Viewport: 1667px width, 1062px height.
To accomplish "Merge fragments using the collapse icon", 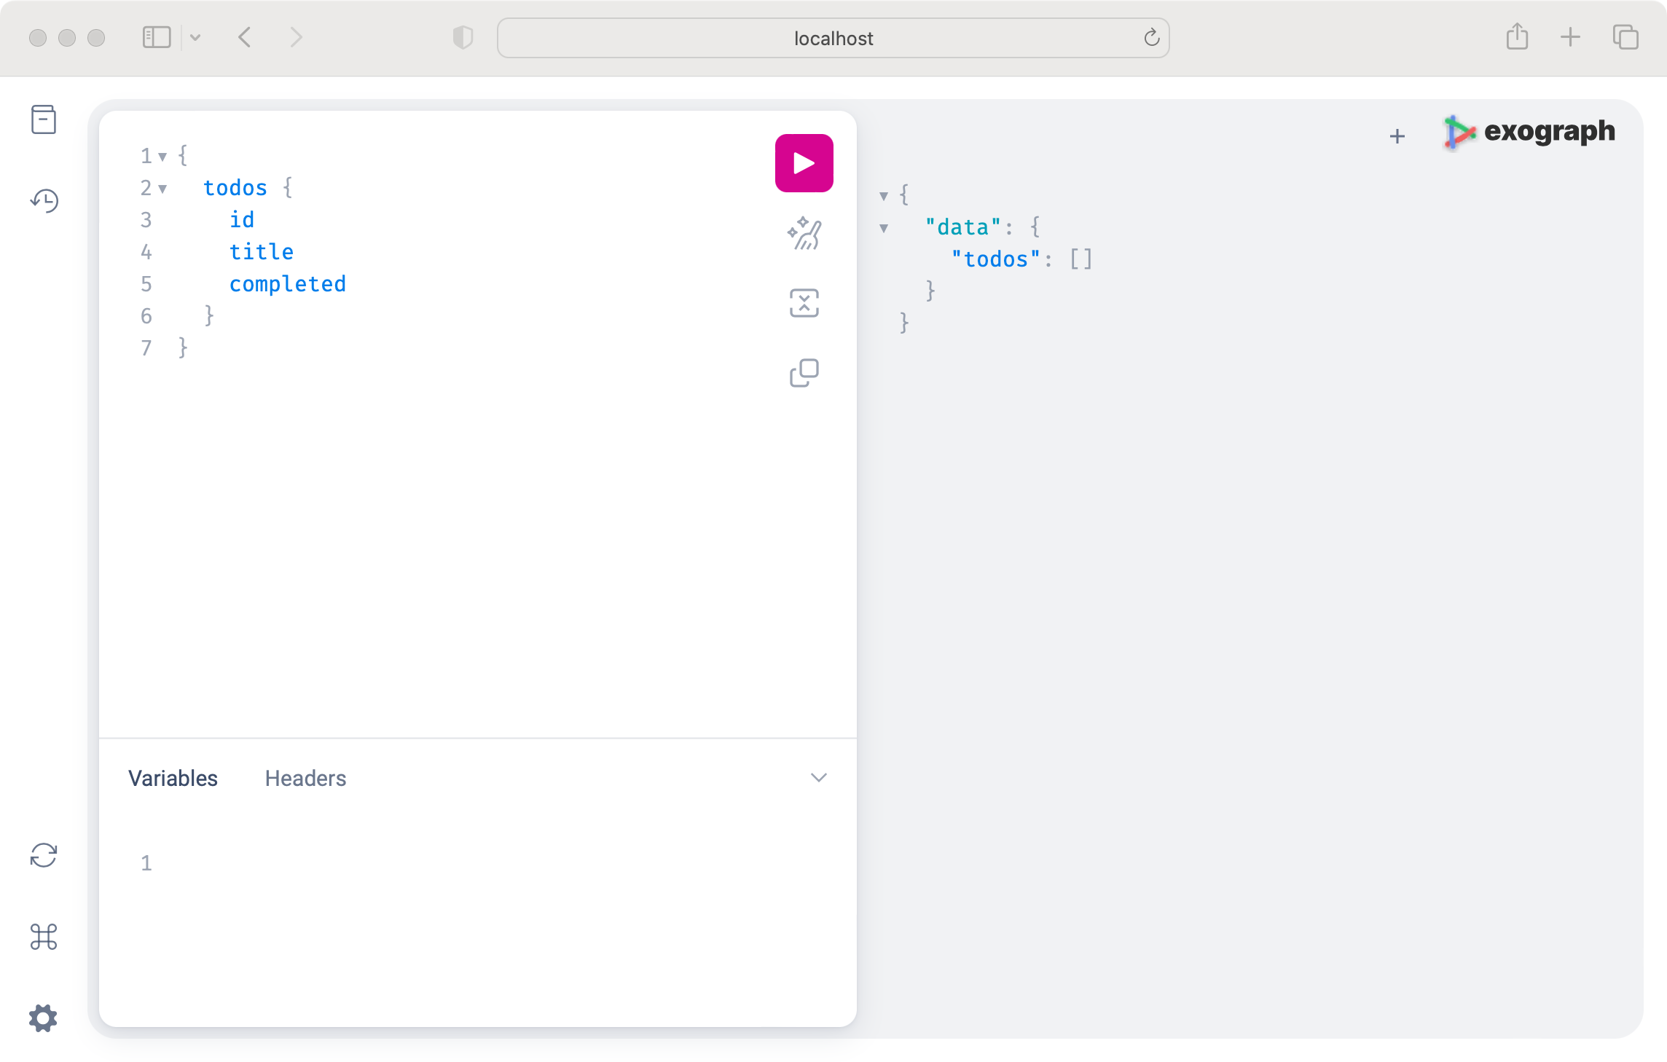I will tap(804, 302).
